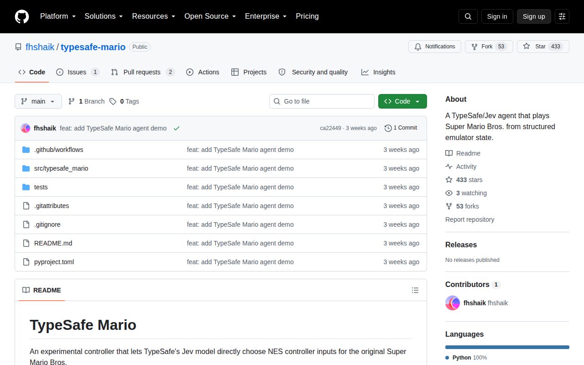Open the commit message in the latest commit bar
584x365 pixels.
[113, 128]
